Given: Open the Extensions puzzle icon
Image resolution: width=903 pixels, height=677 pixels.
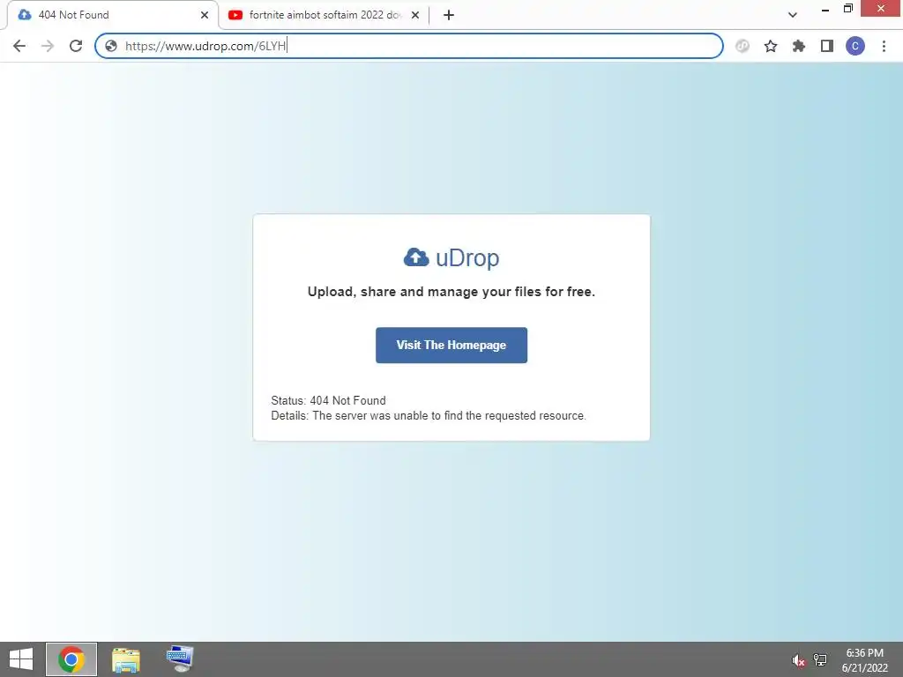Looking at the screenshot, I should click(799, 46).
